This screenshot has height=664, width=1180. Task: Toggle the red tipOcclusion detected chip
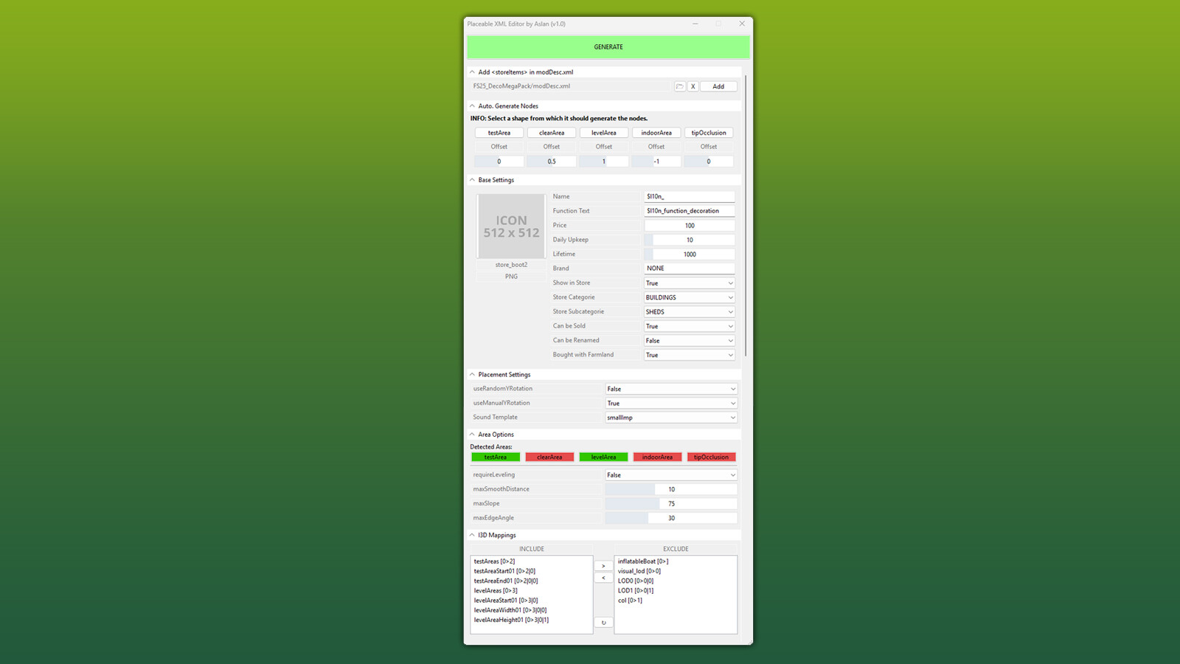(x=711, y=457)
